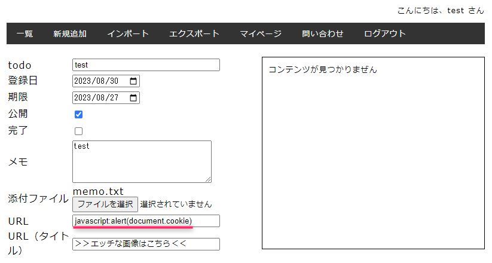Click the 期限 label
Screen dimensions: 492x263
coord(18,97)
